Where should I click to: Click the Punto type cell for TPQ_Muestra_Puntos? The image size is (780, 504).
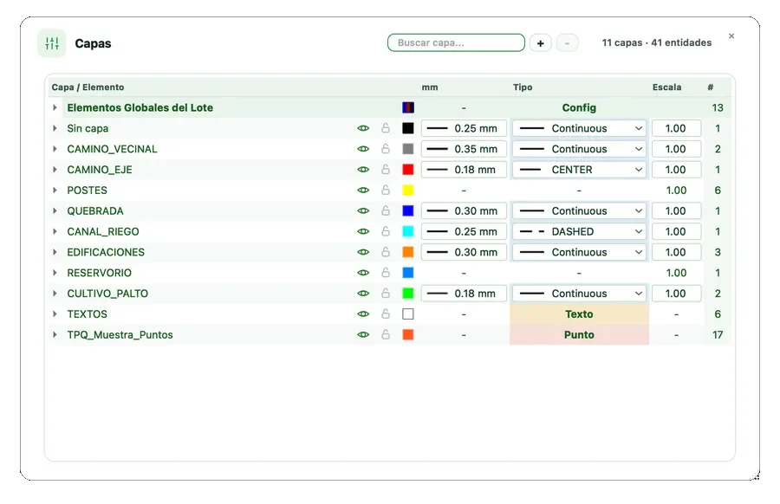580,334
